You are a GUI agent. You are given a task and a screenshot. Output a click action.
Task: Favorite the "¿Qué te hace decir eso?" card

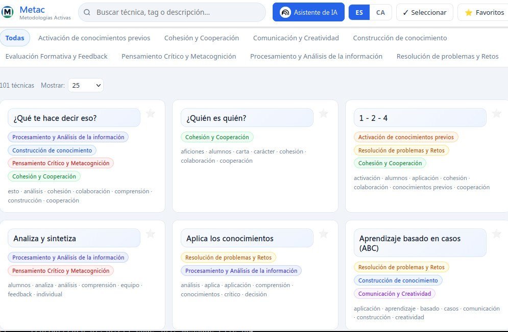150,113
